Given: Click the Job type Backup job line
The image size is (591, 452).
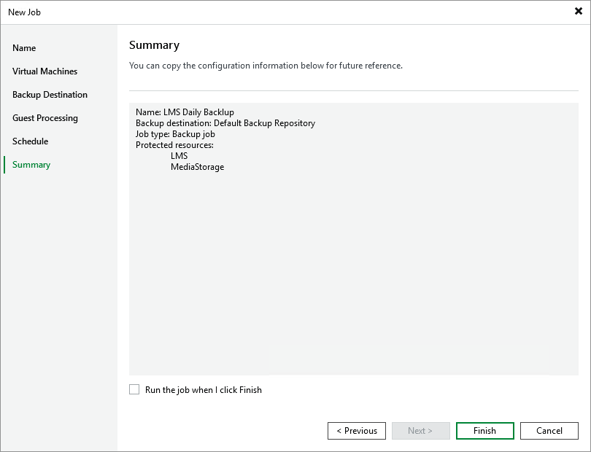Looking at the screenshot, I should point(175,134).
